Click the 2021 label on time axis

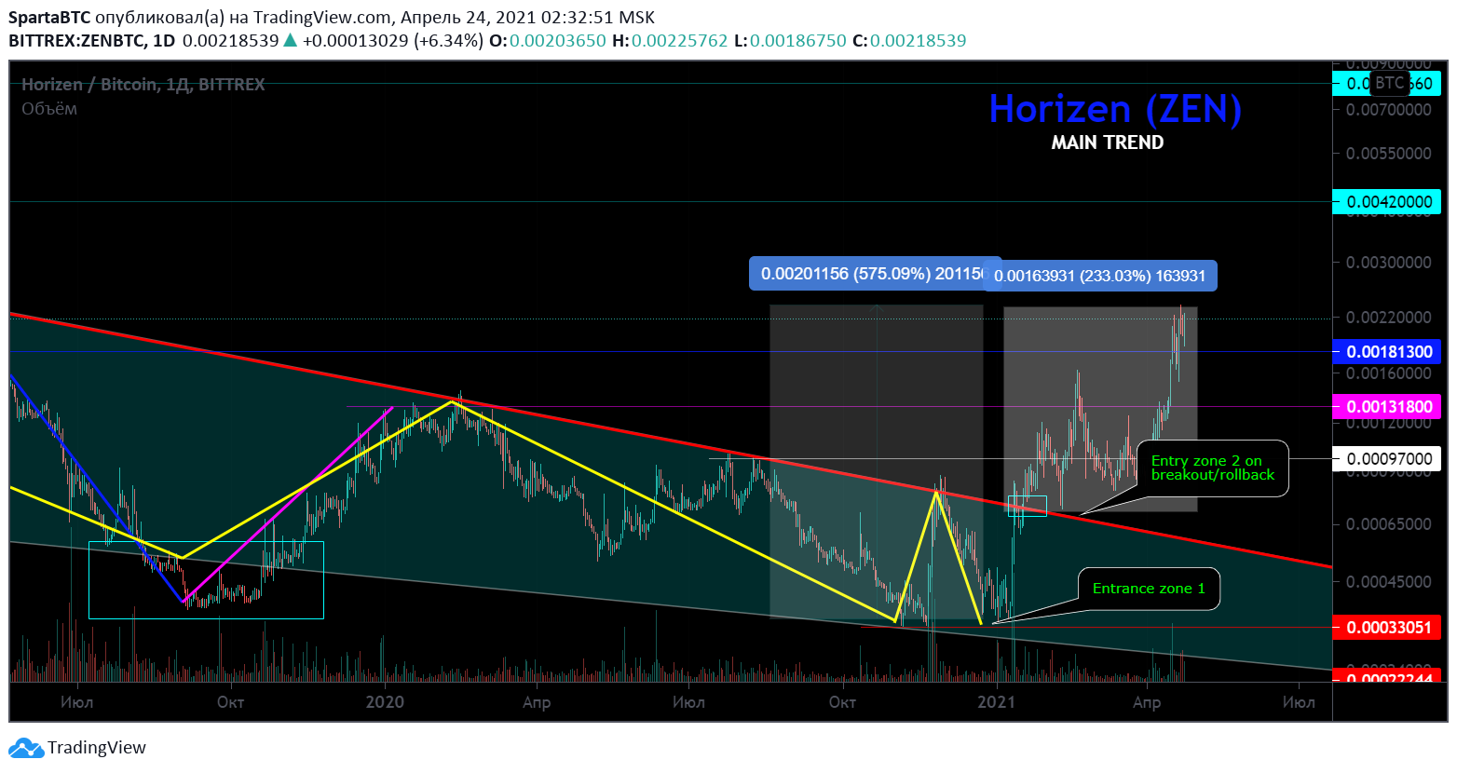pos(996,702)
